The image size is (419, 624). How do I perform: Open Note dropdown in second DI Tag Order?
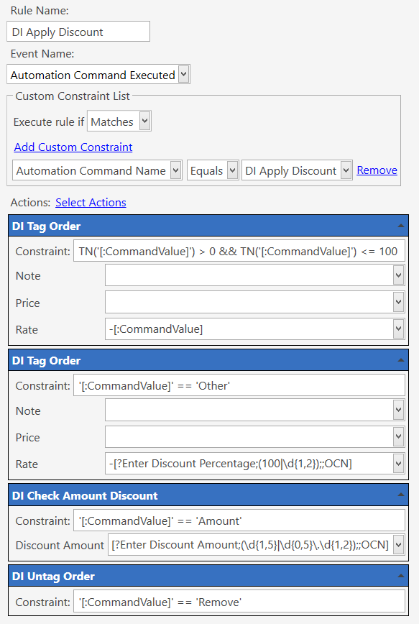click(398, 410)
